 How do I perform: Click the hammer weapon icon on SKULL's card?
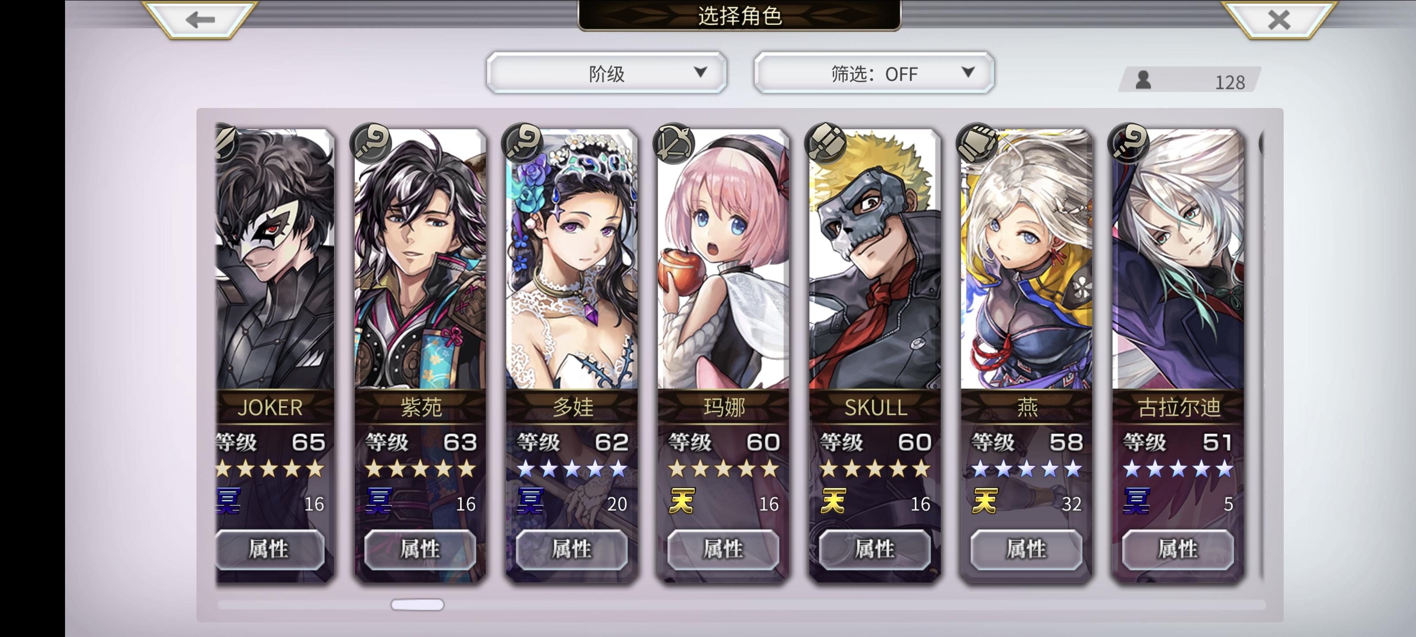pos(825,143)
